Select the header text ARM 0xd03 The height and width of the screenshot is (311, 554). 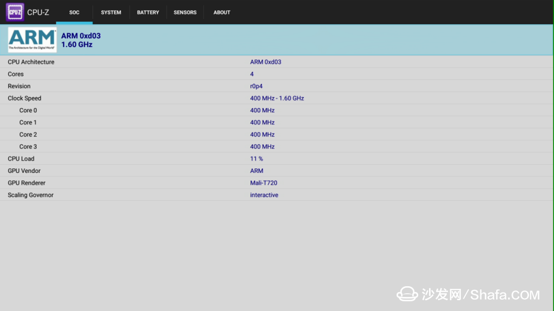coord(81,36)
